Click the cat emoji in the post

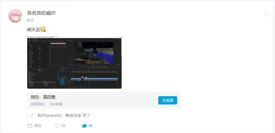[x=43, y=29]
